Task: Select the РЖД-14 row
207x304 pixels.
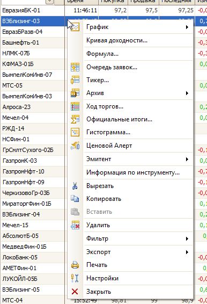Action: tap(33, 128)
